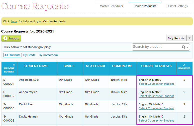194x126 pixels.
Task: Select Courses for Student Davis, Hannah
Action: pyautogui.click(x=156, y=120)
